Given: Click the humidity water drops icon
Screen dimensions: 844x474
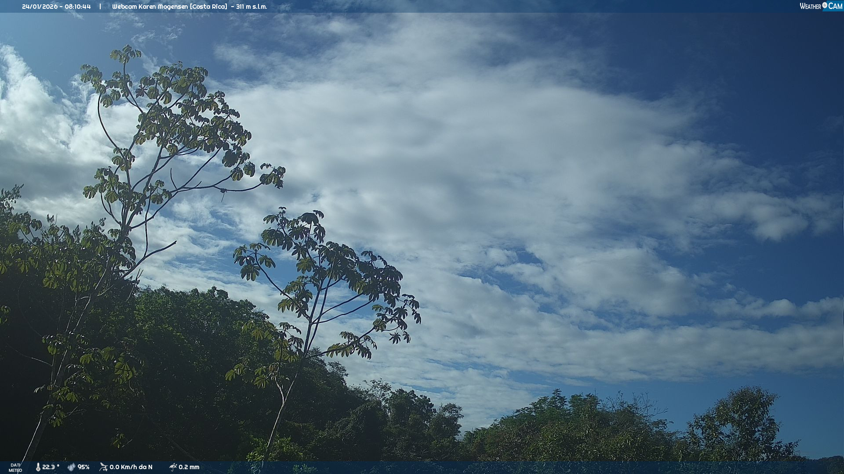Looking at the screenshot, I should click(71, 467).
